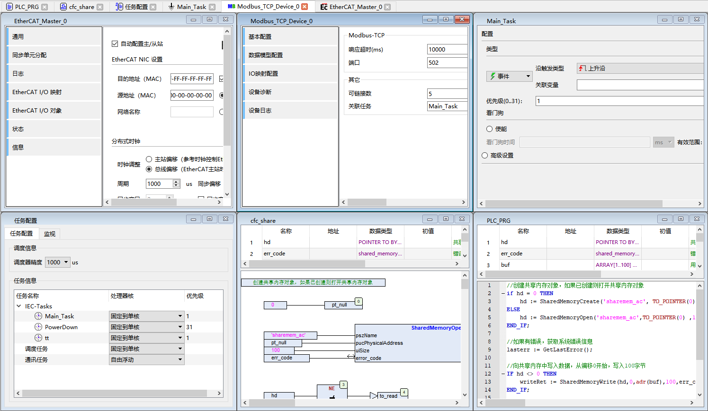Close the Modbus_TCP_Device_0 tab with red X
The height and width of the screenshot is (411, 708).
coord(305,7)
